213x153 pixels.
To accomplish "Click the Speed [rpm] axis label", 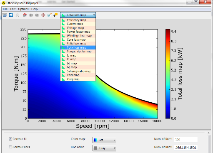I will (x=93, y=126).
